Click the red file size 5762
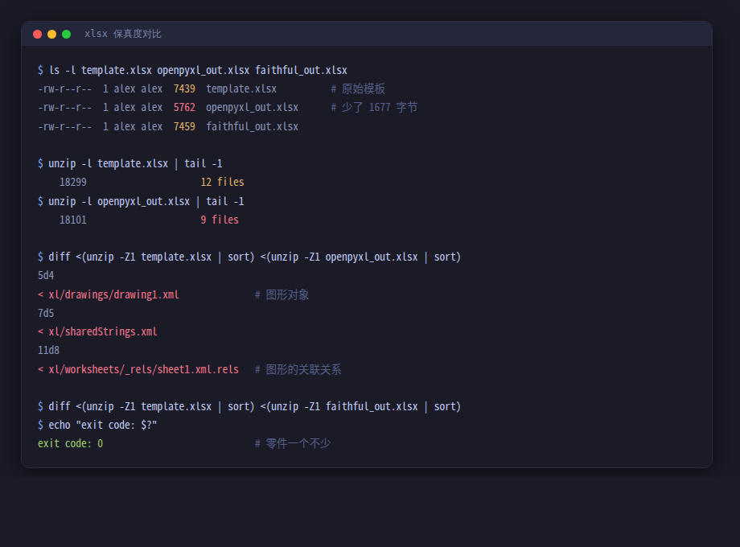 [184, 108]
